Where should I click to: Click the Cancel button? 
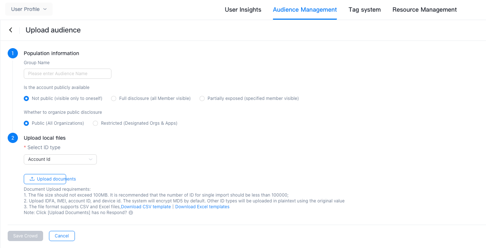pos(62,236)
